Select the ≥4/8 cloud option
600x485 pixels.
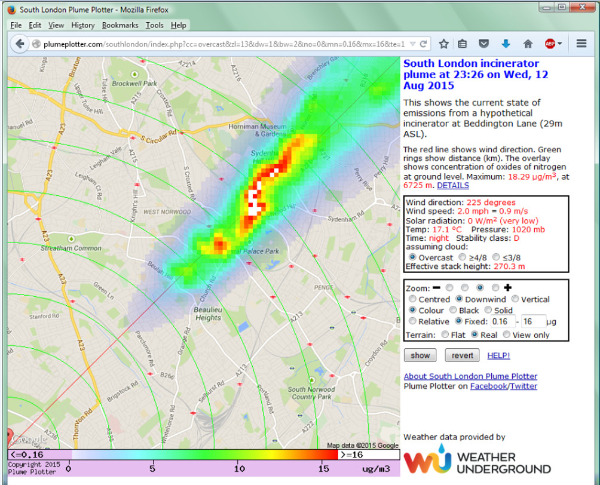coord(462,257)
